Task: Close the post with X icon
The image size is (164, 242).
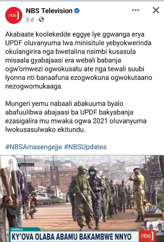Action: tap(156, 10)
